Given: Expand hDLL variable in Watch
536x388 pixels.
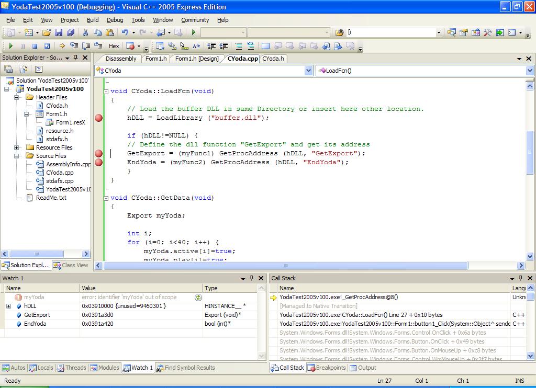Looking at the screenshot, I should [8, 306].
